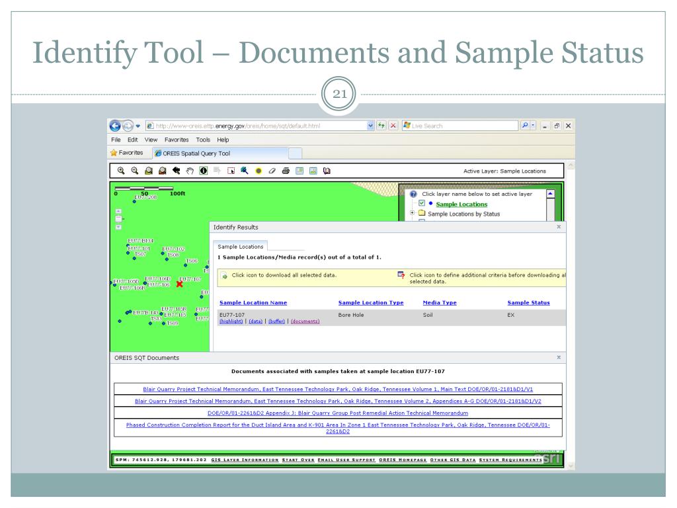
Task: Click the grayed-out toolbar icon beside Identify
Action: pyautogui.click(x=217, y=171)
